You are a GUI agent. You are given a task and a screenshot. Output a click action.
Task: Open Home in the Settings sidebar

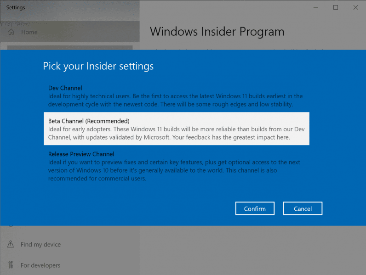coord(70,32)
